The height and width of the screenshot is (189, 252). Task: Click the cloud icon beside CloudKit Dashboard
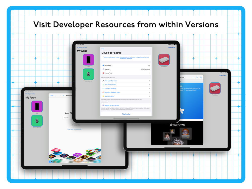pyautogui.click(x=103, y=88)
